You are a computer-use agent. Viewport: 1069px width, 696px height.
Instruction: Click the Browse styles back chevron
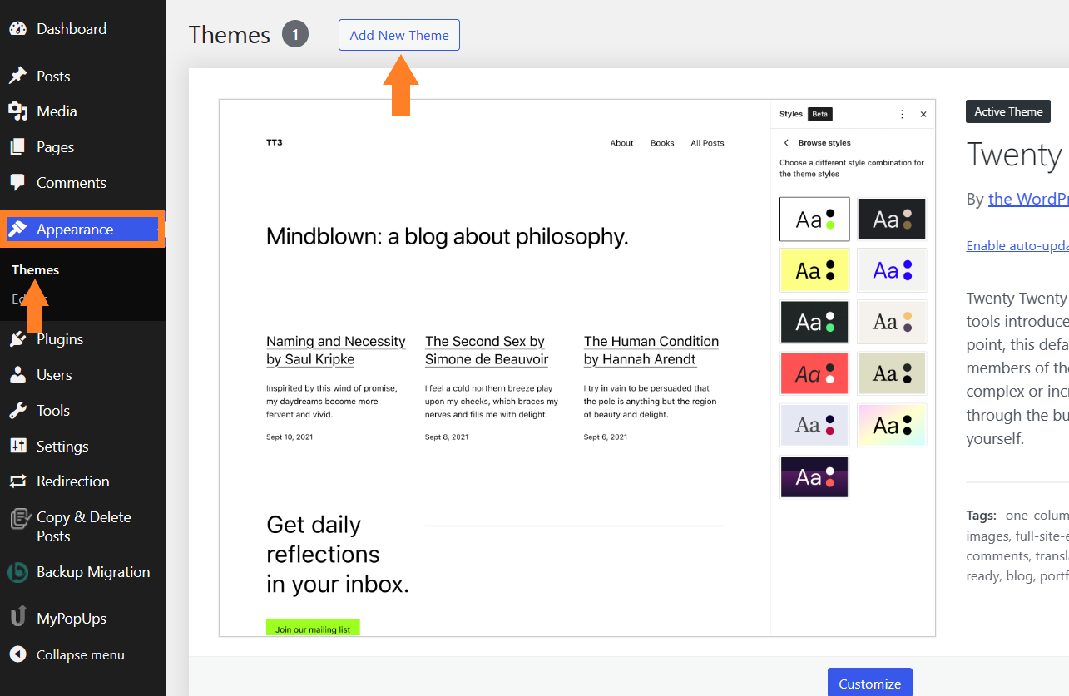click(786, 143)
